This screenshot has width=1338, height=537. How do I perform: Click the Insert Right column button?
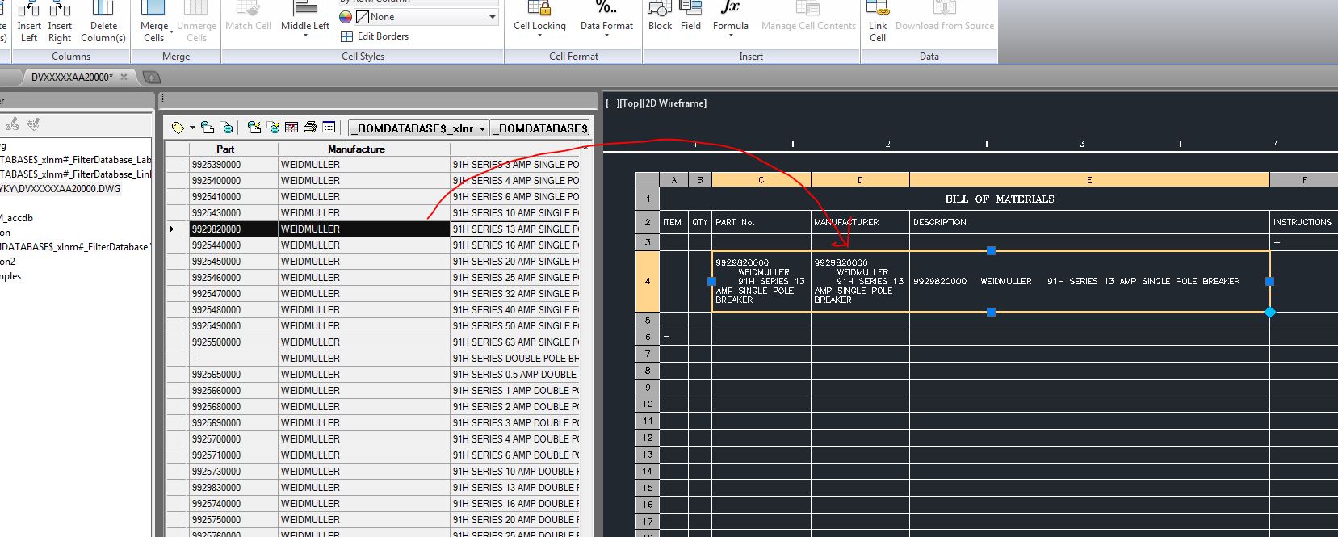coord(60,22)
